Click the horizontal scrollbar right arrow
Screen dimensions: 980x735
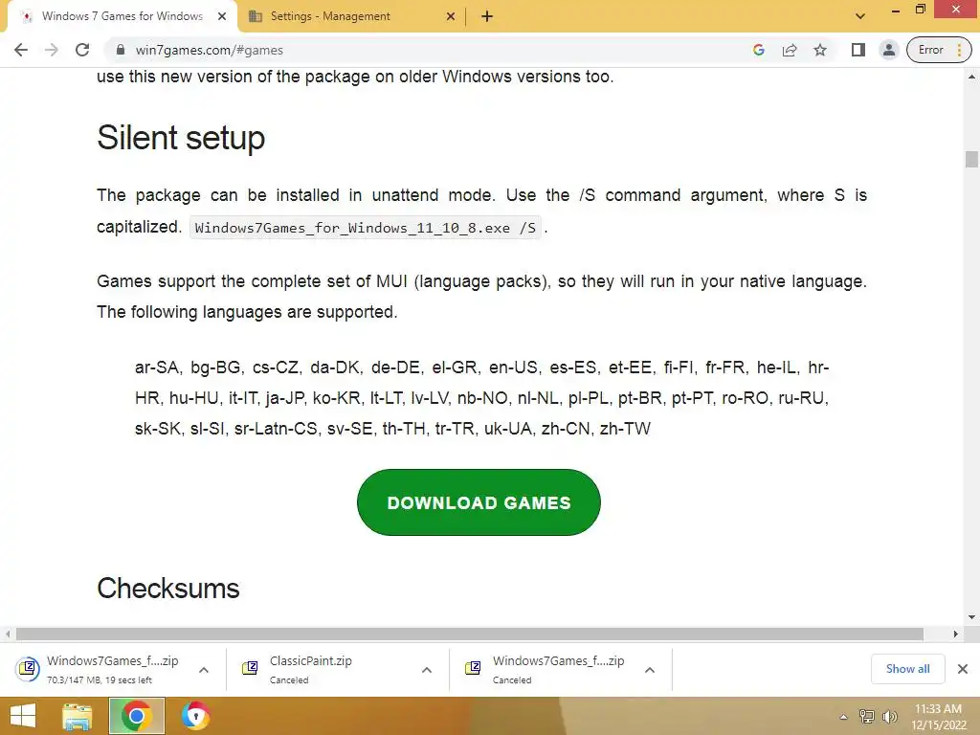coord(956,634)
